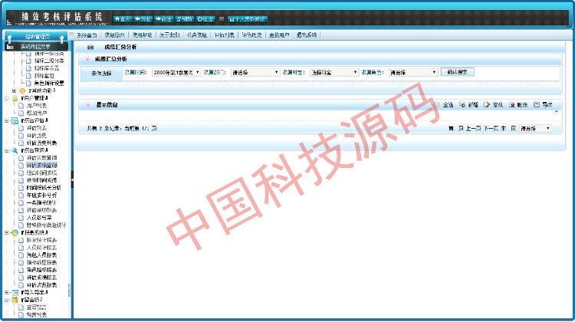This screenshot has width=575, height=322.
Task: Click the small gray square beside 退出
Action: tap(222, 19)
